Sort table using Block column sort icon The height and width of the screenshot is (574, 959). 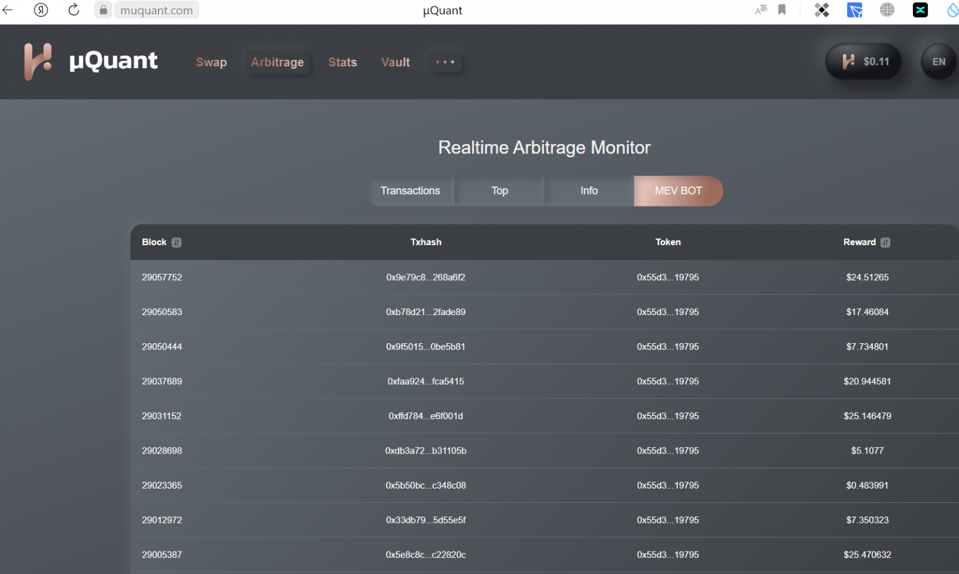pos(177,242)
